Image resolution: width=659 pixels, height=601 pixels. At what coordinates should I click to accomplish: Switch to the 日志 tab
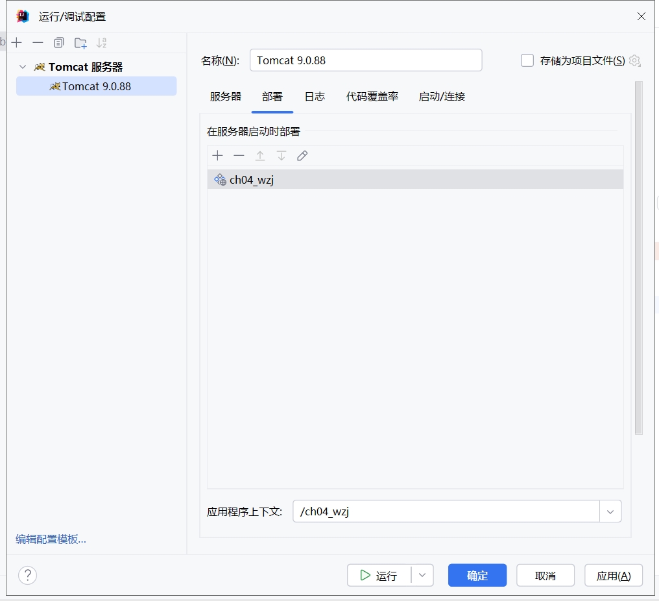click(x=315, y=97)
